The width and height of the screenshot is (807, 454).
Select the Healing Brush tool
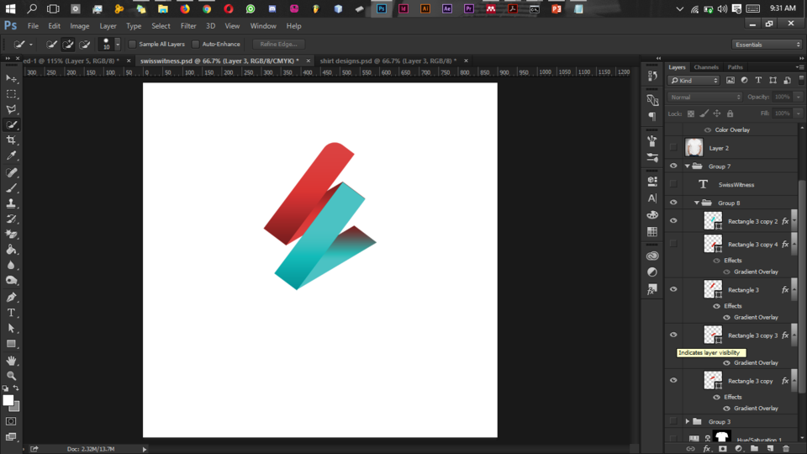(11, 172)
